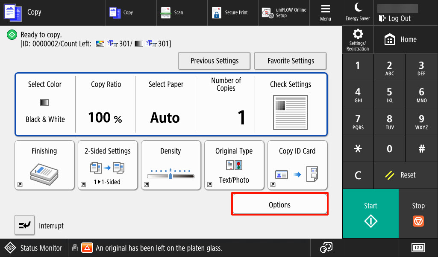Open Finishing options
This screenshot has height=257, width=438.
tap(44, 165)
